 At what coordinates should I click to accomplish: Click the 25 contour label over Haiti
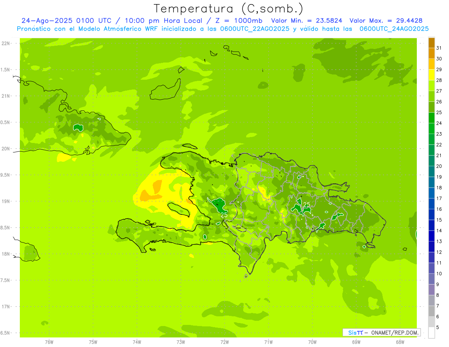(x=224, y=215)
